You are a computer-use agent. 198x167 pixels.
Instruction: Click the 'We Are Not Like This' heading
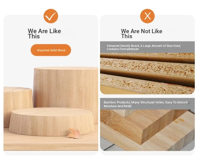pyautogui.click(x=142, y=34)
